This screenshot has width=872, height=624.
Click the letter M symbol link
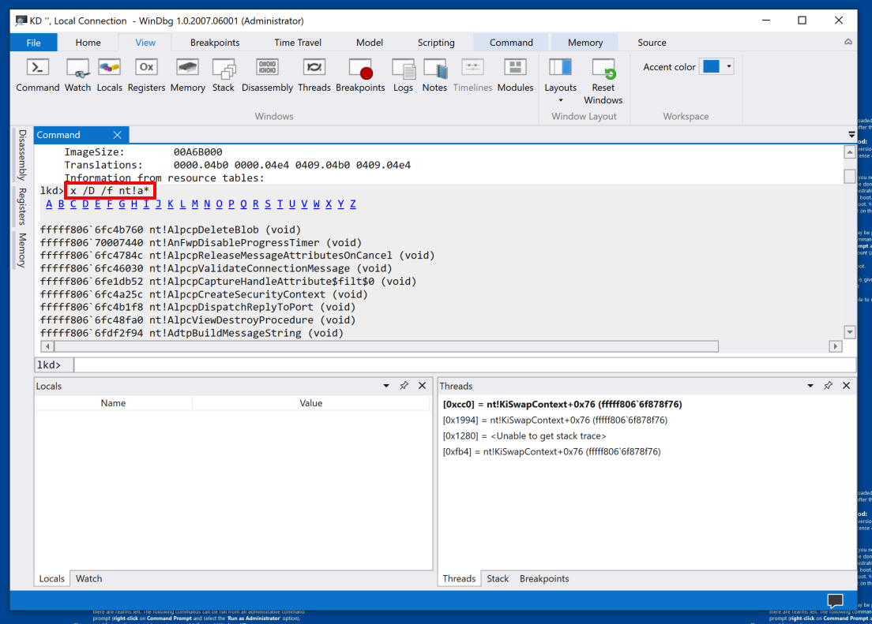pyautogui.click(x=194, y=204)
